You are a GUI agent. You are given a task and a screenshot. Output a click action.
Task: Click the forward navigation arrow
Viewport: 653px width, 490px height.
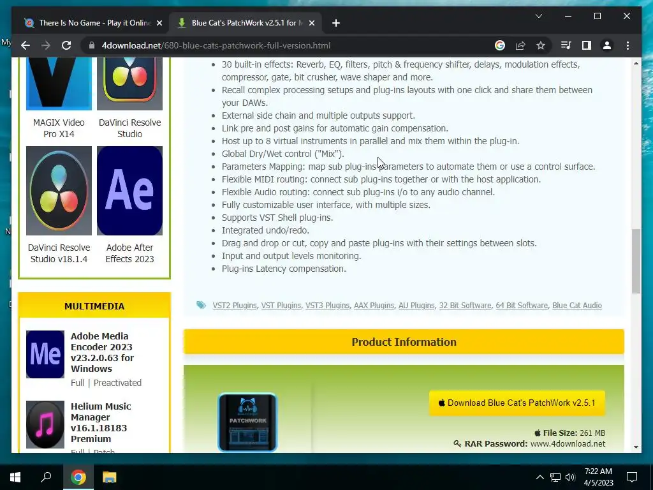pos(46,45)
